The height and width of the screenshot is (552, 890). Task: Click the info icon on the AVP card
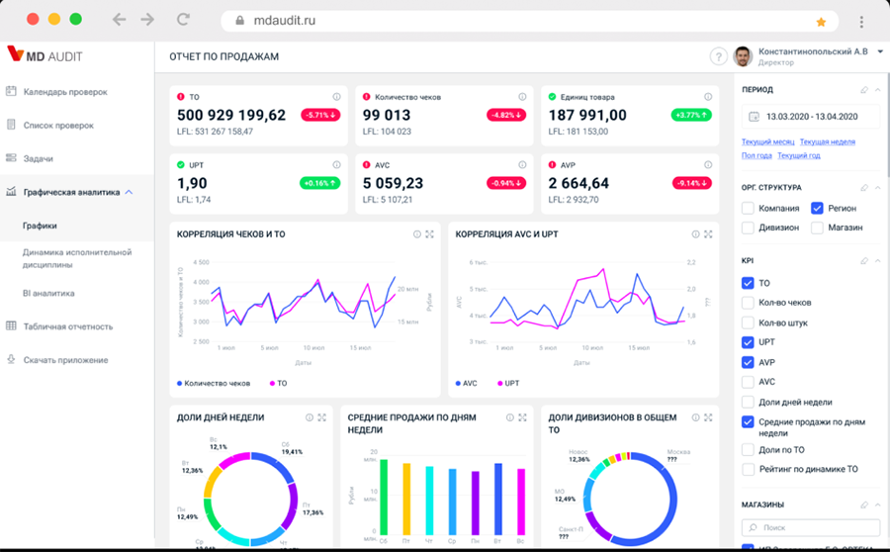[707, 165]
